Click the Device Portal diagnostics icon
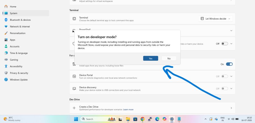 (x=74, y=76)
